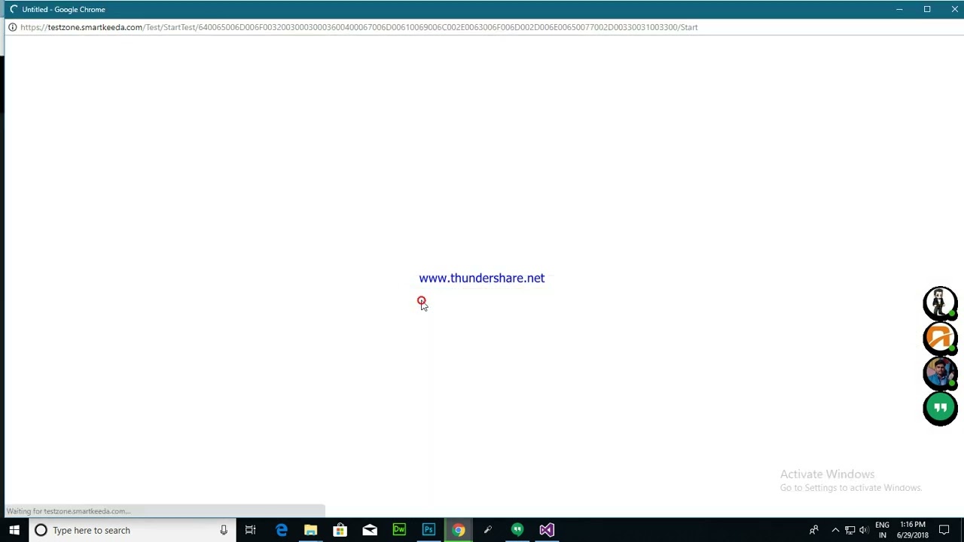The height and width of the screenshot is (542, 964).
Task: Show hidden system tray icons
Action: pos(835,530)
